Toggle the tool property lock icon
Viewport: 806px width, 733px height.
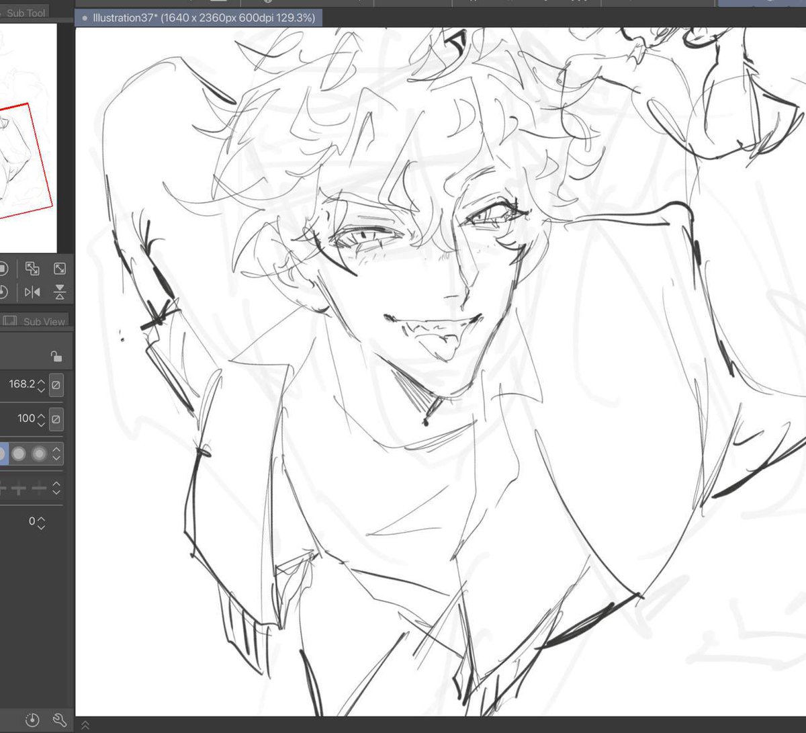point(56,356)
